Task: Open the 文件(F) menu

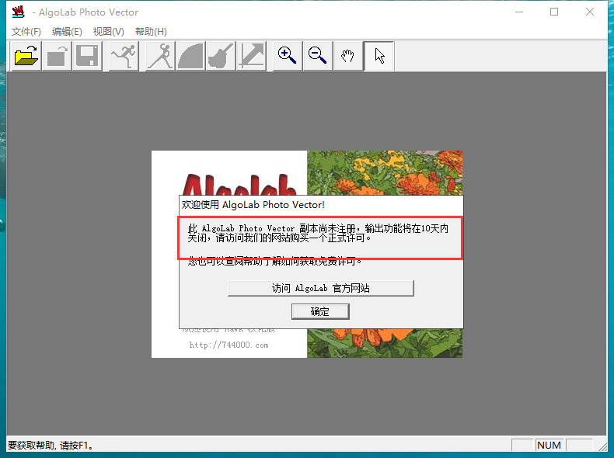Action: 26,31
